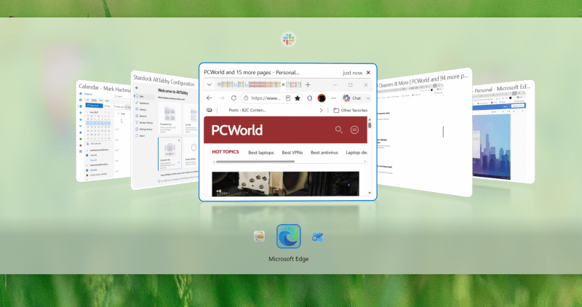Screen dimensions: 582x307
Task: Click the PCWorld page vertical scrollbar
Action: click(370, 124)
